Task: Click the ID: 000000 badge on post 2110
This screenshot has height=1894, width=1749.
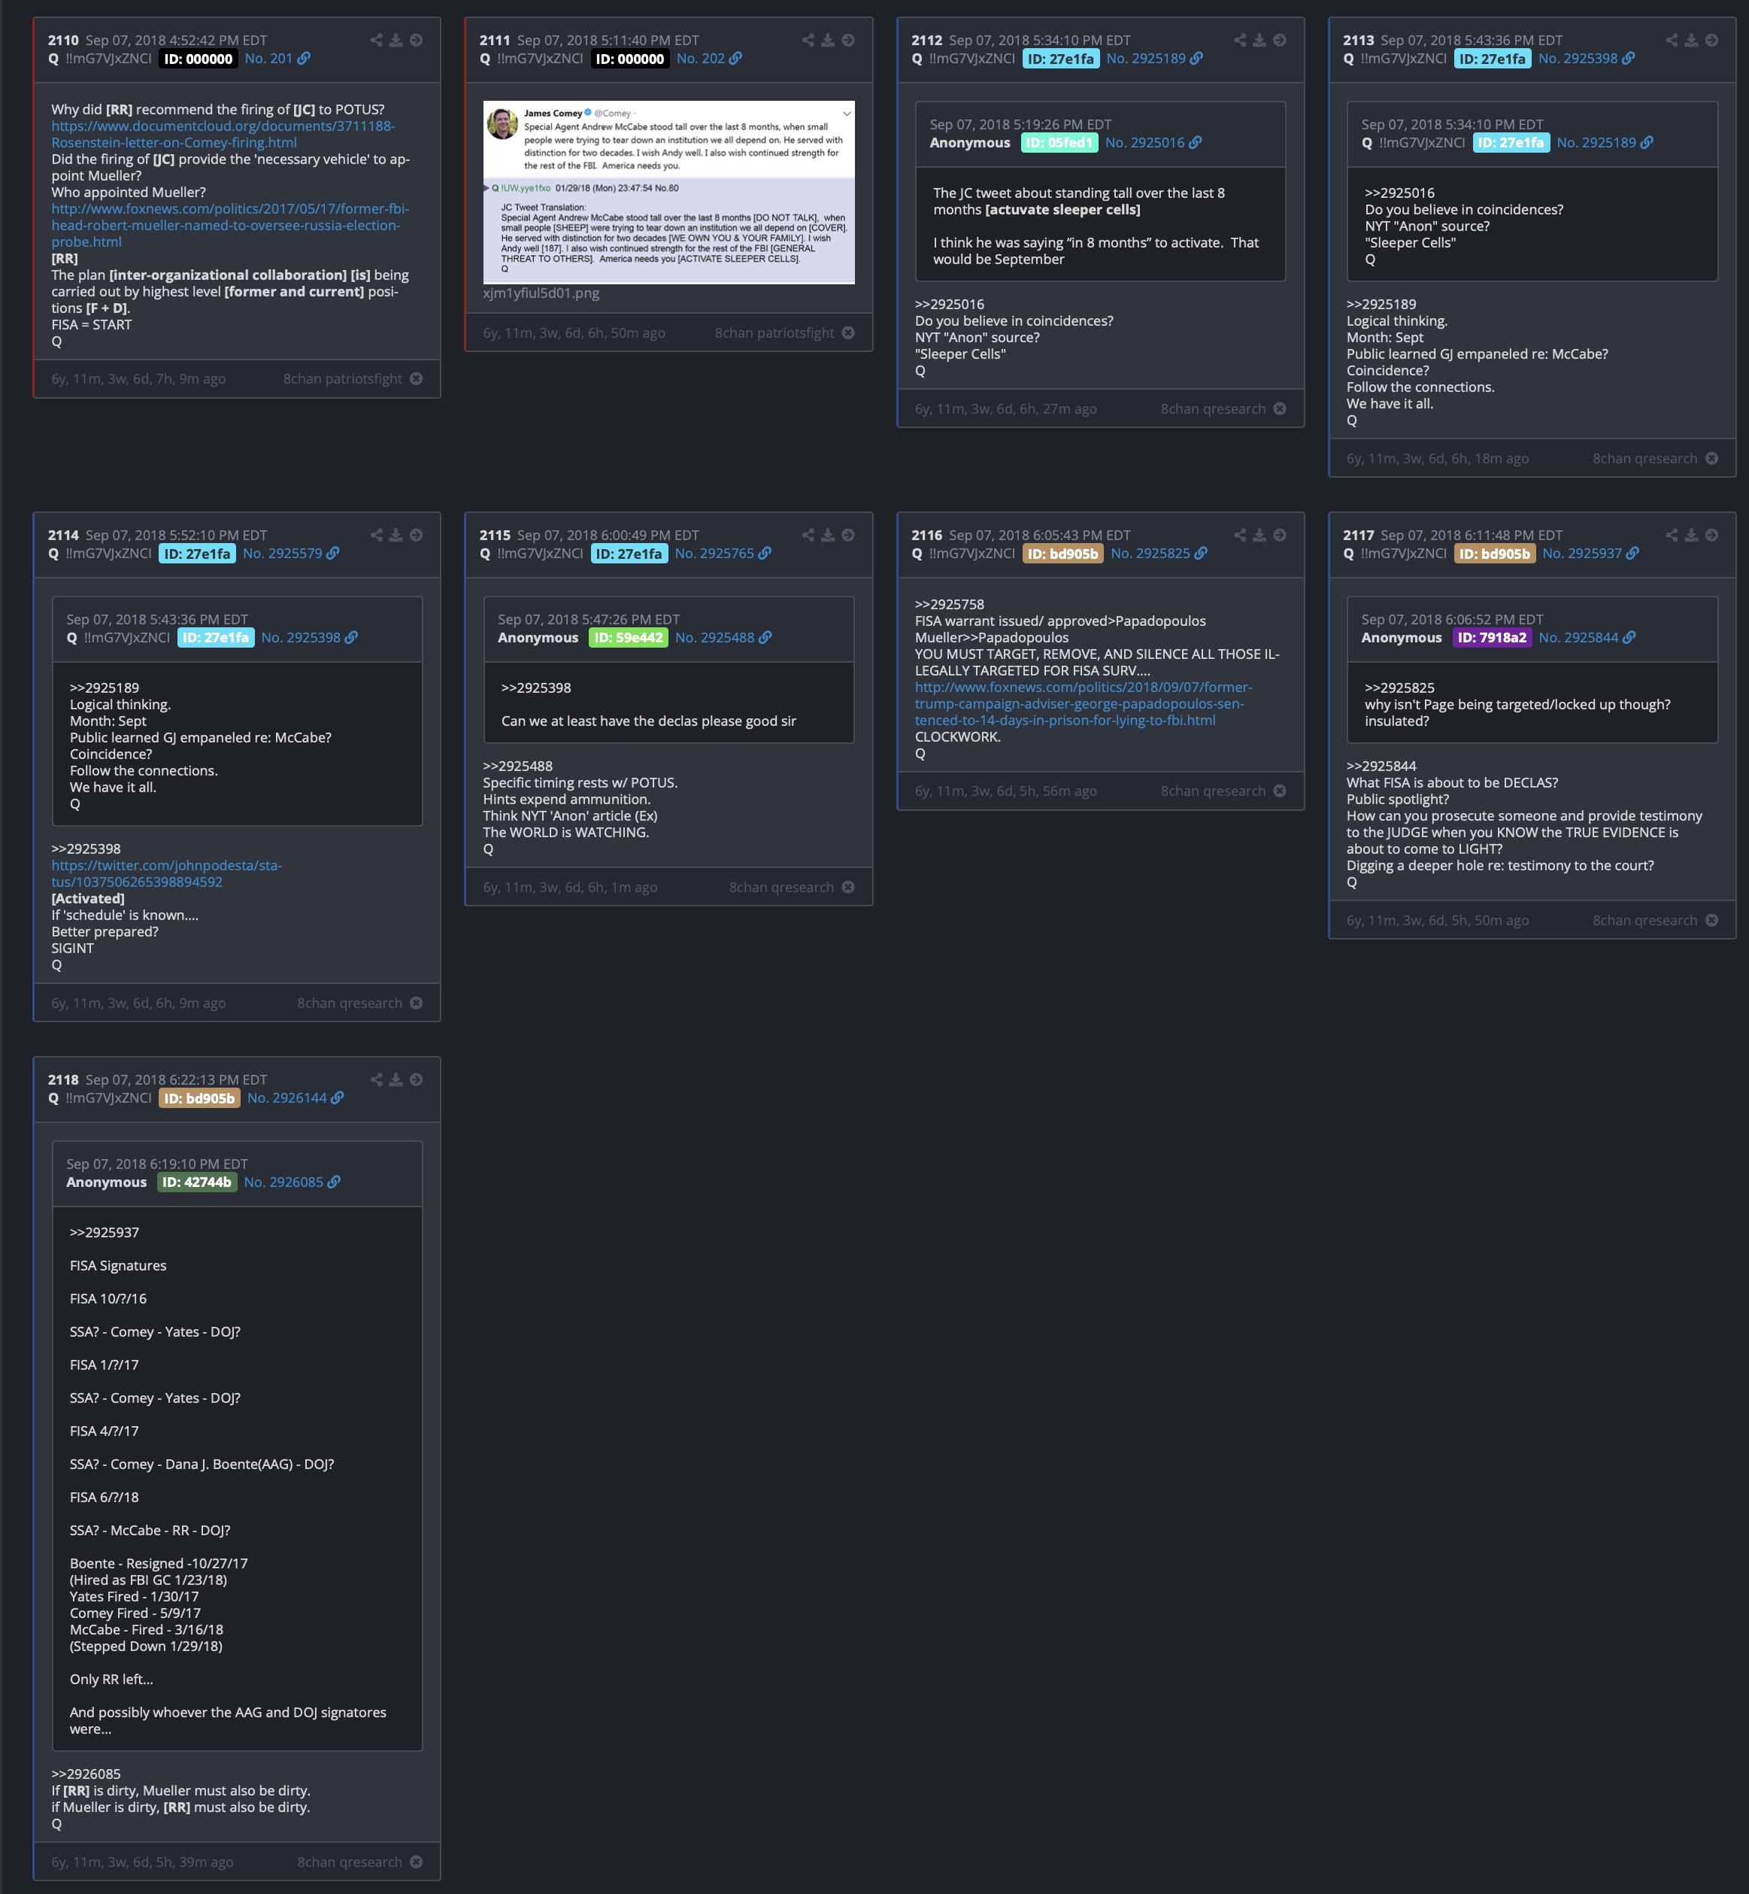Action: (198, 59)
